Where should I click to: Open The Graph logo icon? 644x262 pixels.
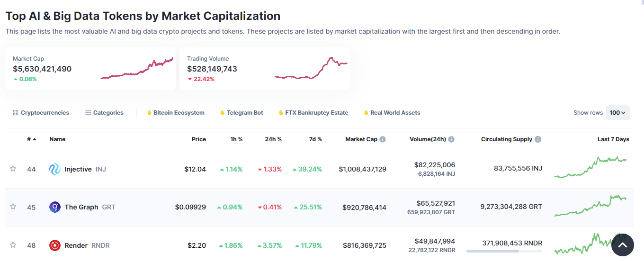(x=55, y=207)
